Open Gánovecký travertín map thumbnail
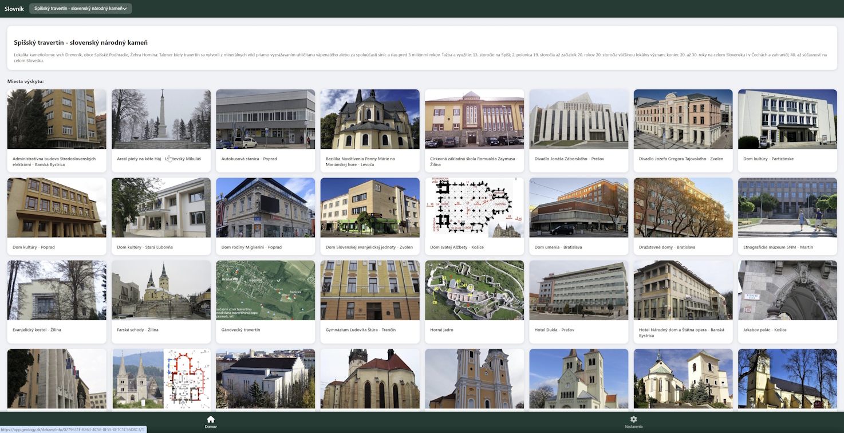This screenshot has height=433, width=844. [265, 290]
